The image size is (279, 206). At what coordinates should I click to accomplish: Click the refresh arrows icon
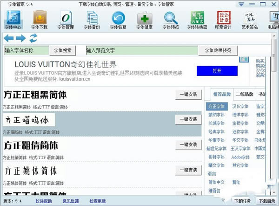(33, 38)
